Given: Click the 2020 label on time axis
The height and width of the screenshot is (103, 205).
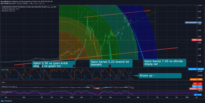Looking at the screenshot, I should pos(72,97).
